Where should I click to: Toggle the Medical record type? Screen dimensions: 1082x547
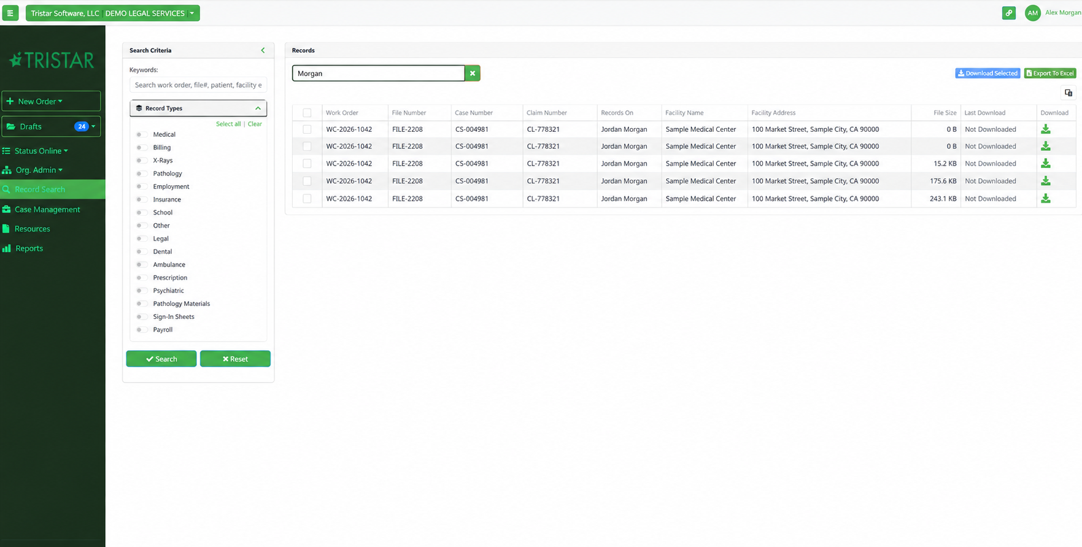point(141,134)
